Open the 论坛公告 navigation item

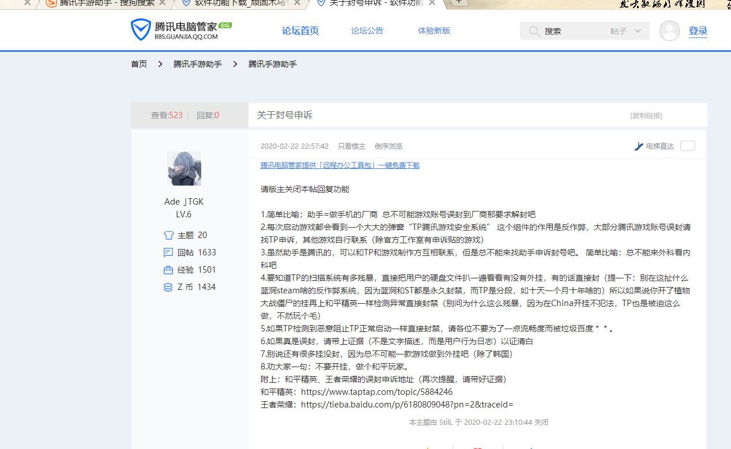click(367, 31)
